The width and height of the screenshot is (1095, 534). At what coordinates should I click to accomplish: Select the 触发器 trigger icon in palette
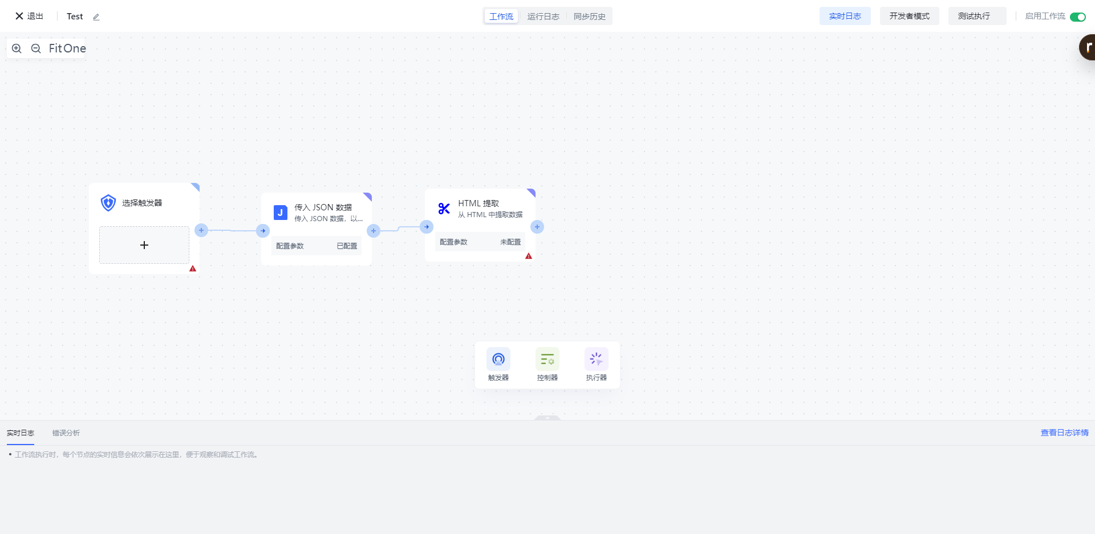(498, 359)
